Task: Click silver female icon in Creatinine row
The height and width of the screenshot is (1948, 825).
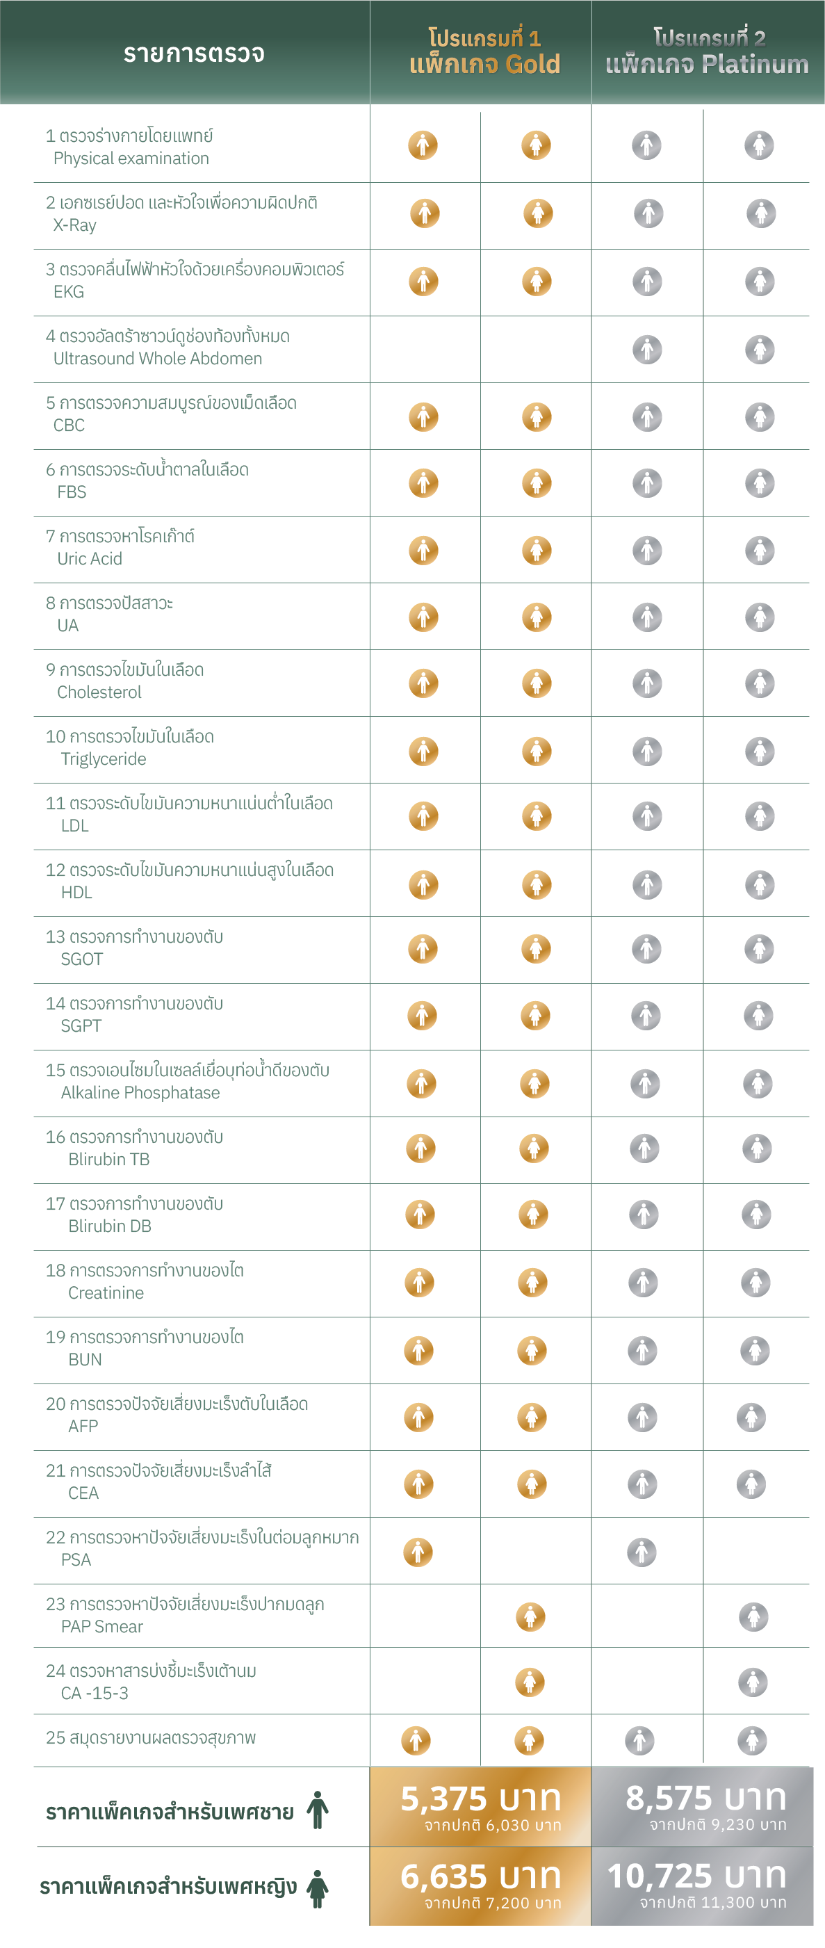Action: (756, 1283)
